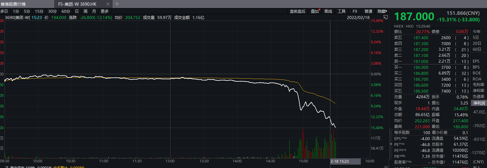Collapse side panel with double-chevron icon
Viewport: 487px width, 168px height.
coord(391,144)
